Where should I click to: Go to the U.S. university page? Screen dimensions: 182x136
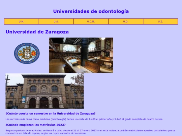[56, 21]
